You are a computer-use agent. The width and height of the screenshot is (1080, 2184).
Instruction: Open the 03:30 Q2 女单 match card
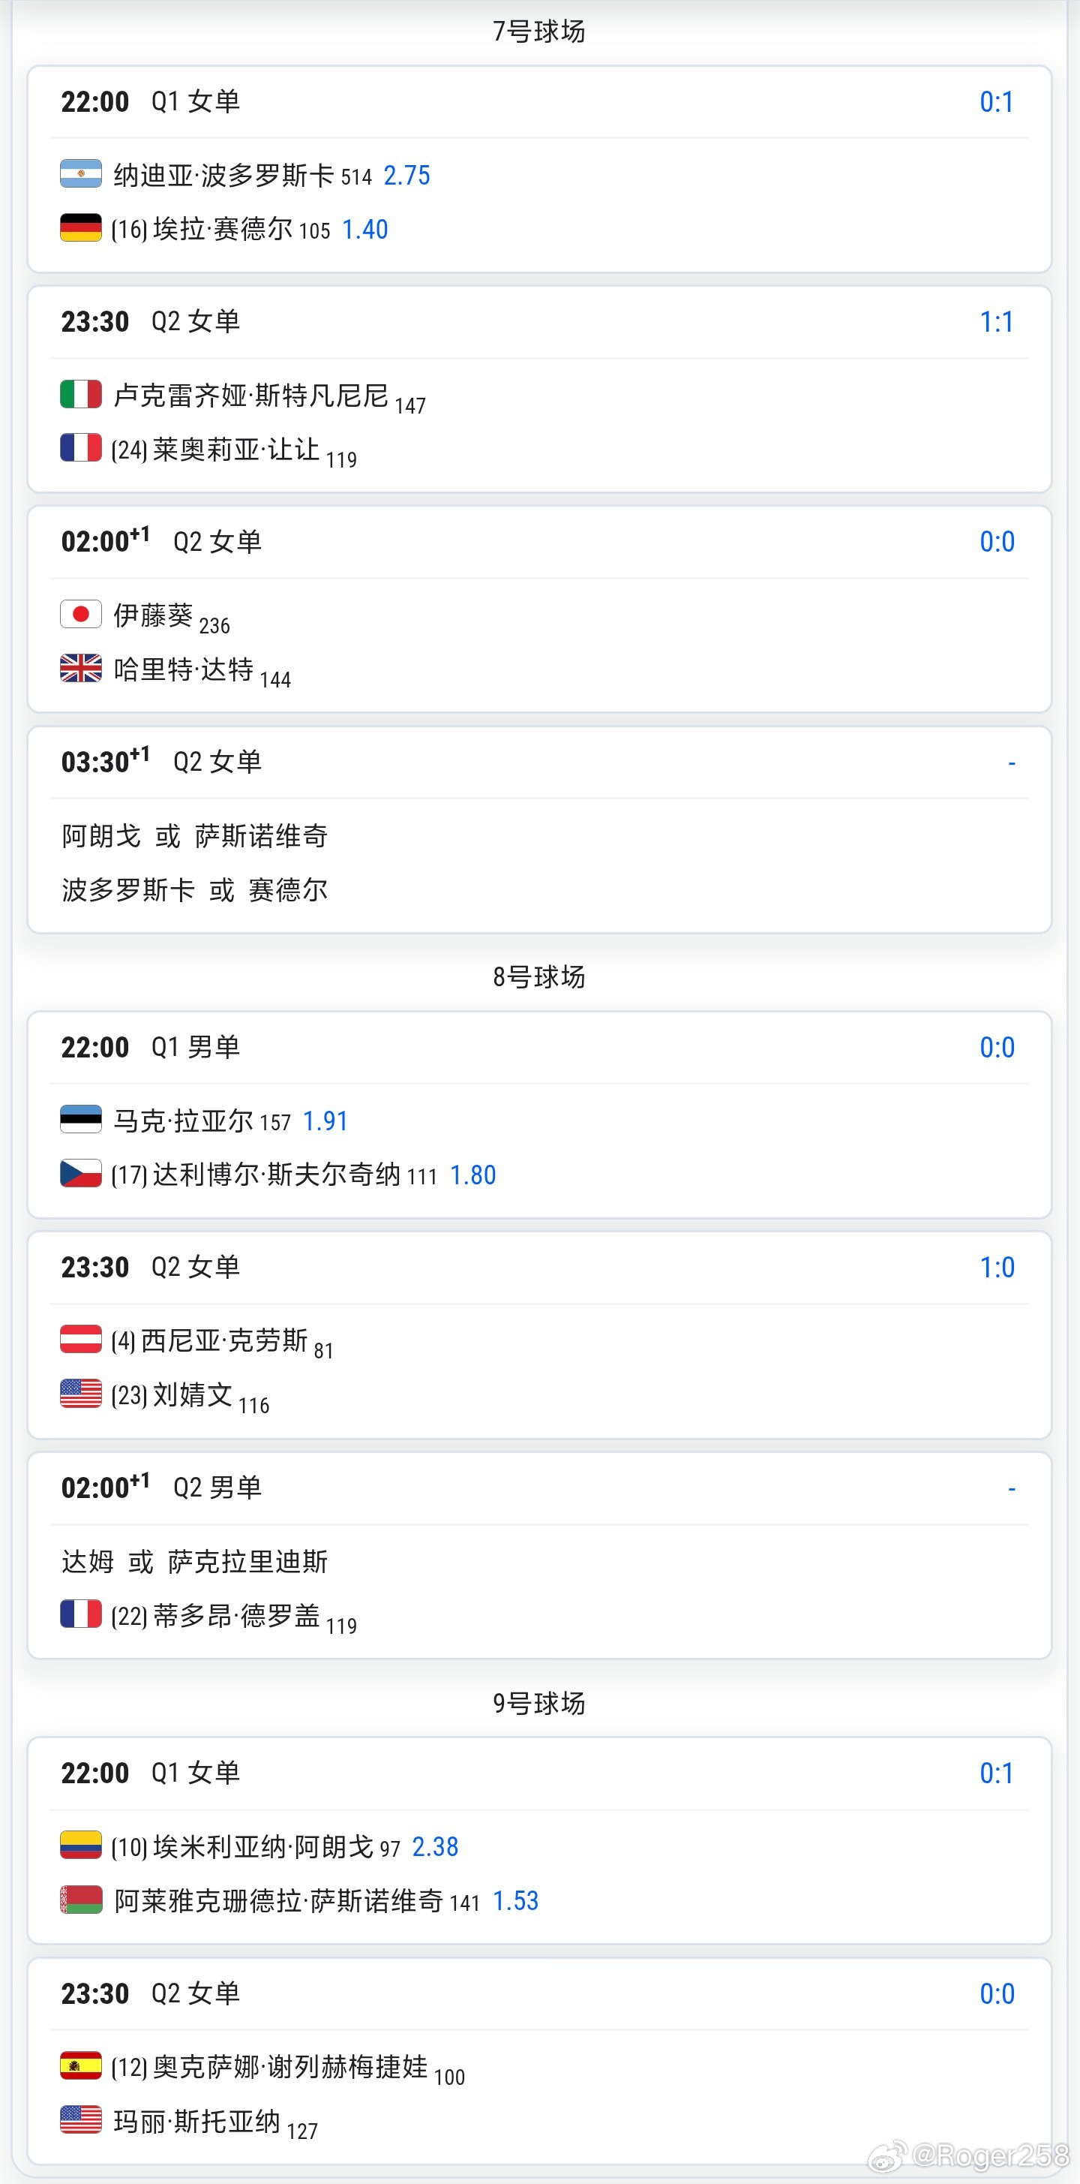tap(539, 830)
